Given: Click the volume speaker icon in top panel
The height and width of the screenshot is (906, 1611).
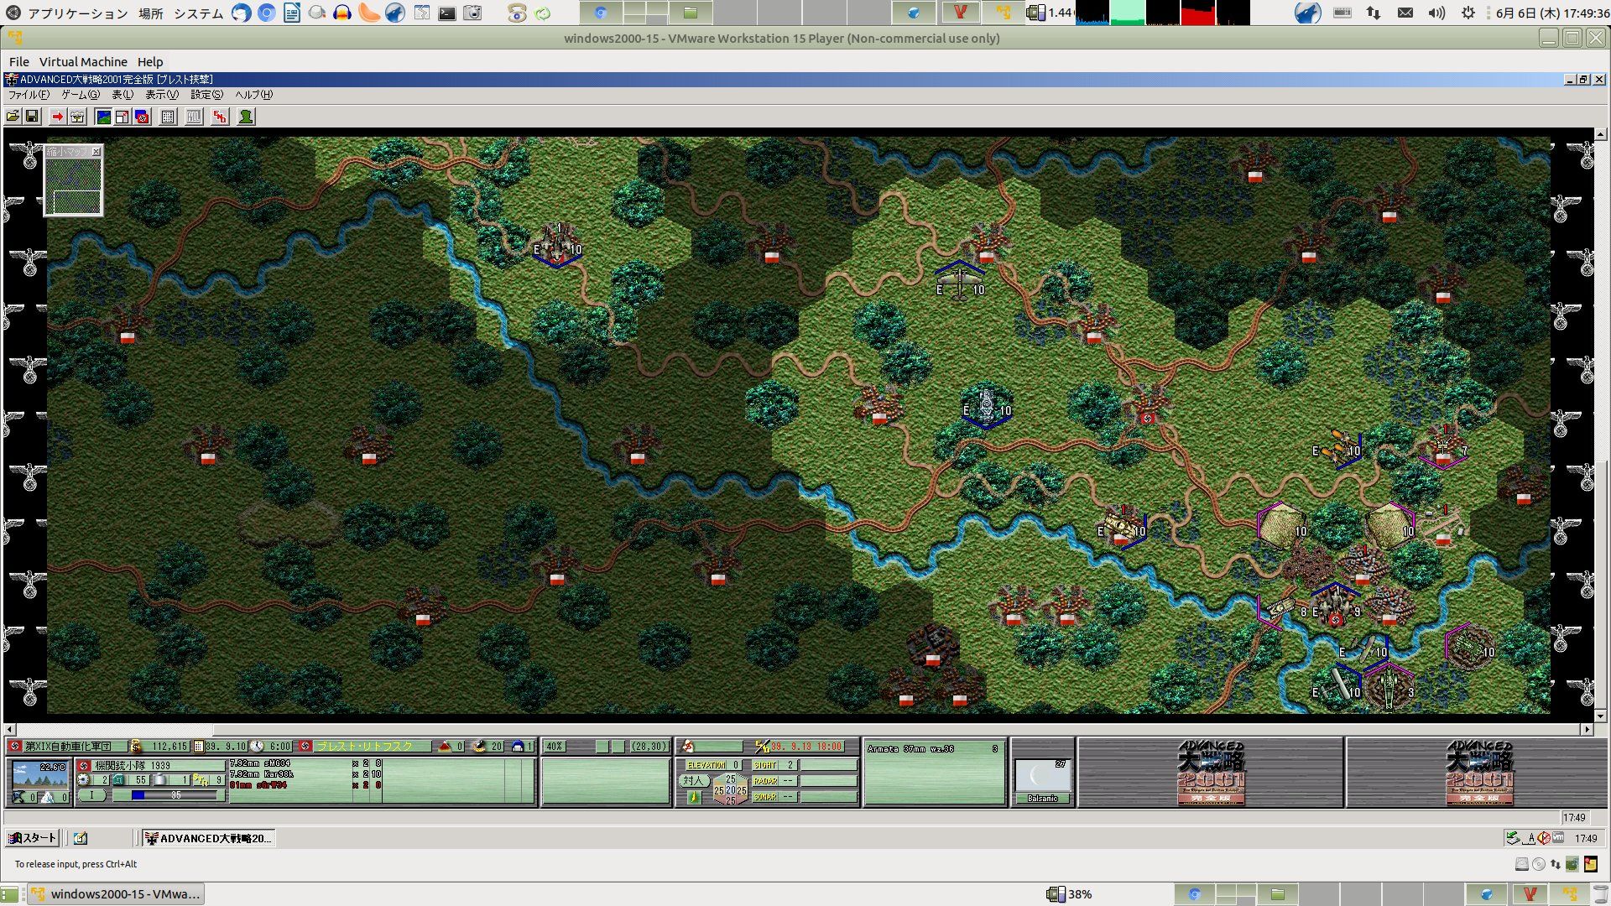Looking at the screenshot, I should tap(1436, 13).
